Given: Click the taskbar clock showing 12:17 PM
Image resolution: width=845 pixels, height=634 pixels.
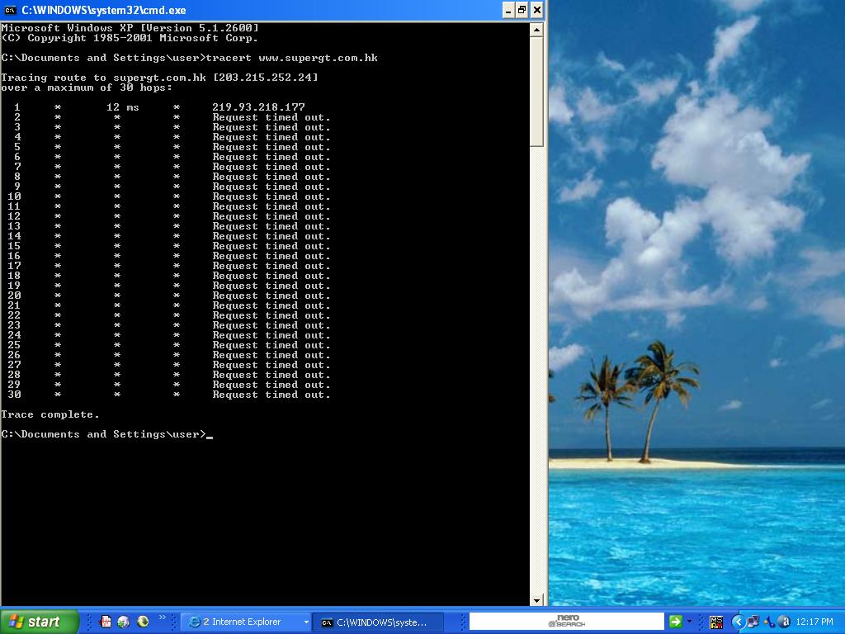Looking at the screenshot, I should click(814, 622).
